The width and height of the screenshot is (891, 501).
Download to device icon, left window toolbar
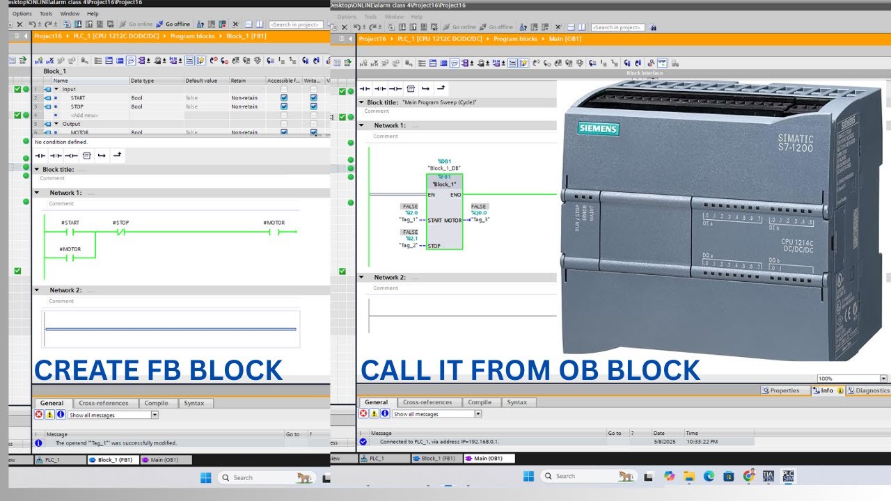tap(78, 24)
